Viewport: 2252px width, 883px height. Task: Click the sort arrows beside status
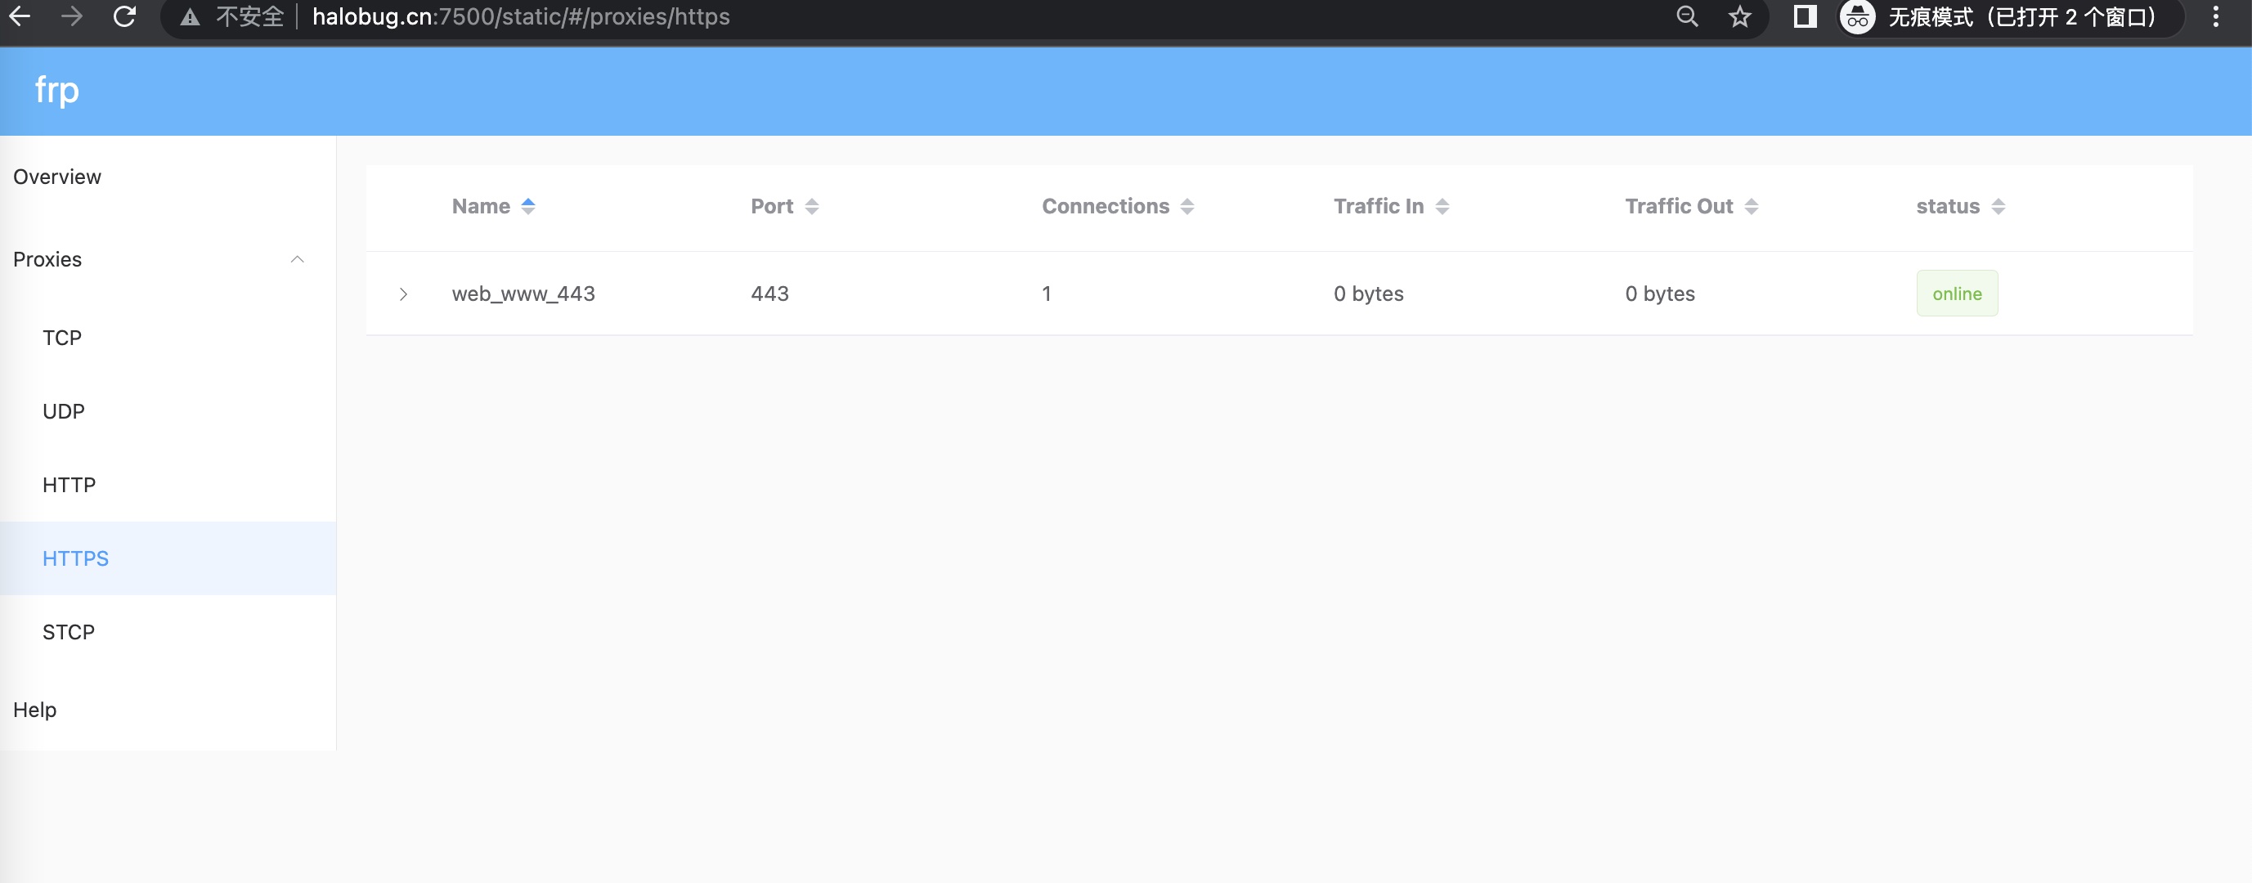click(1999, 206)
